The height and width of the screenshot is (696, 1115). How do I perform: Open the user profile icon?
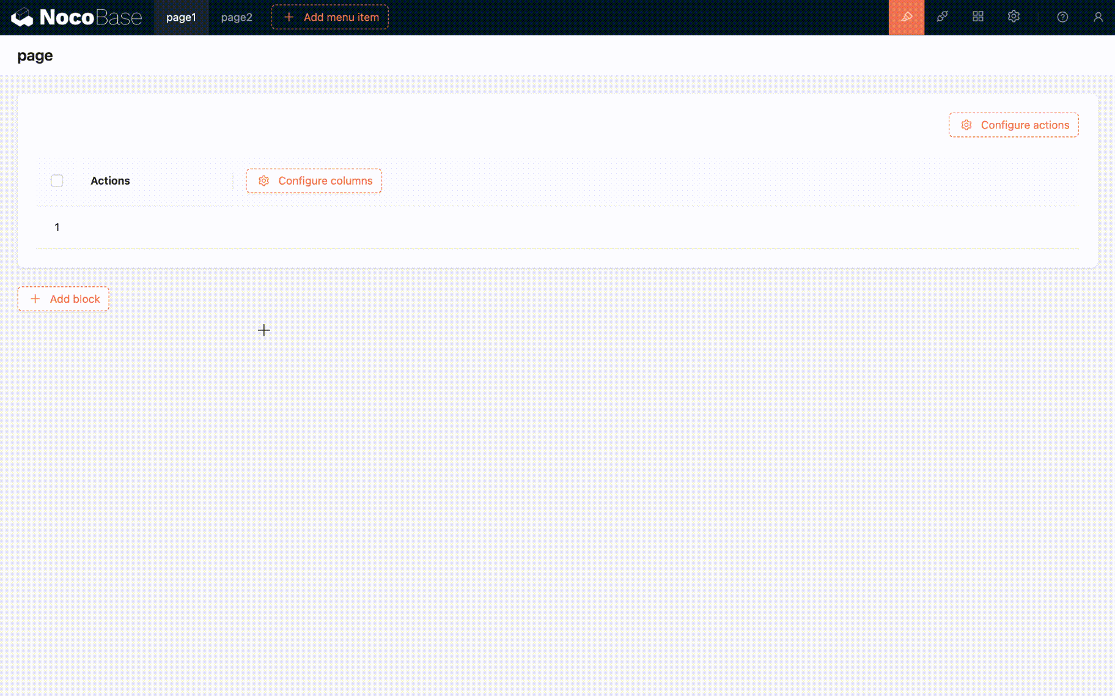(1098, 17)
